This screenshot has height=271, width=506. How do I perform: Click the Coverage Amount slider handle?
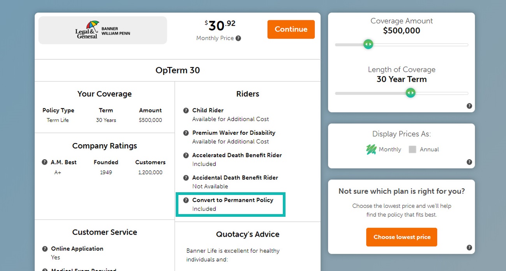coord(368,44)
